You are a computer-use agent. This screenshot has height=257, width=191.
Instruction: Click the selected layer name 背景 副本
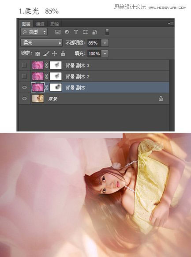click(75, 88)
